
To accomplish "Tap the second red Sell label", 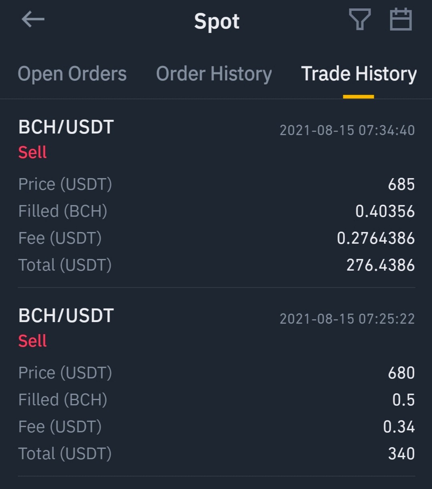I will 33,341.
